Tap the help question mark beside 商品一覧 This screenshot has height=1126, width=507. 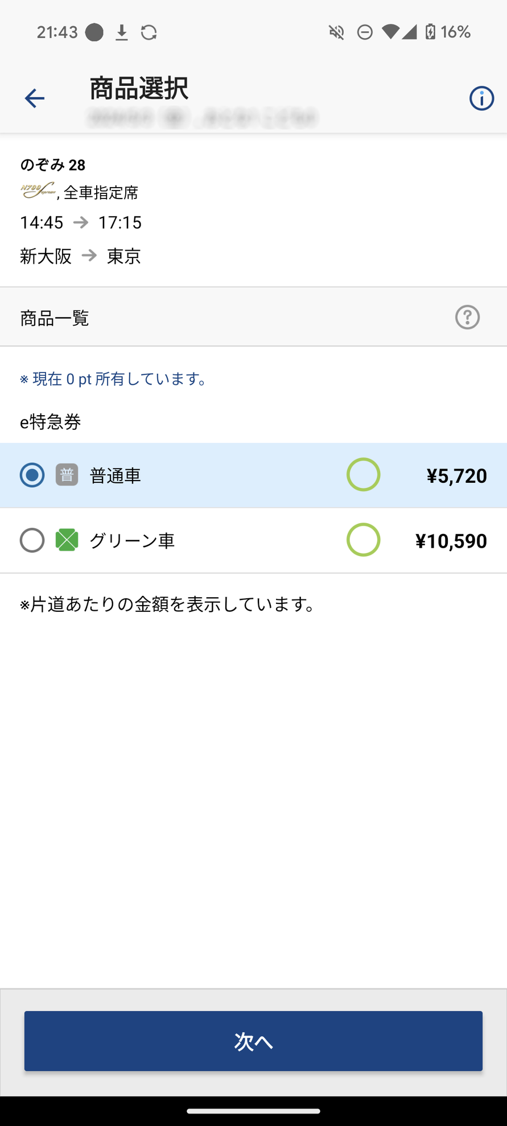click(x=467, y=318)
